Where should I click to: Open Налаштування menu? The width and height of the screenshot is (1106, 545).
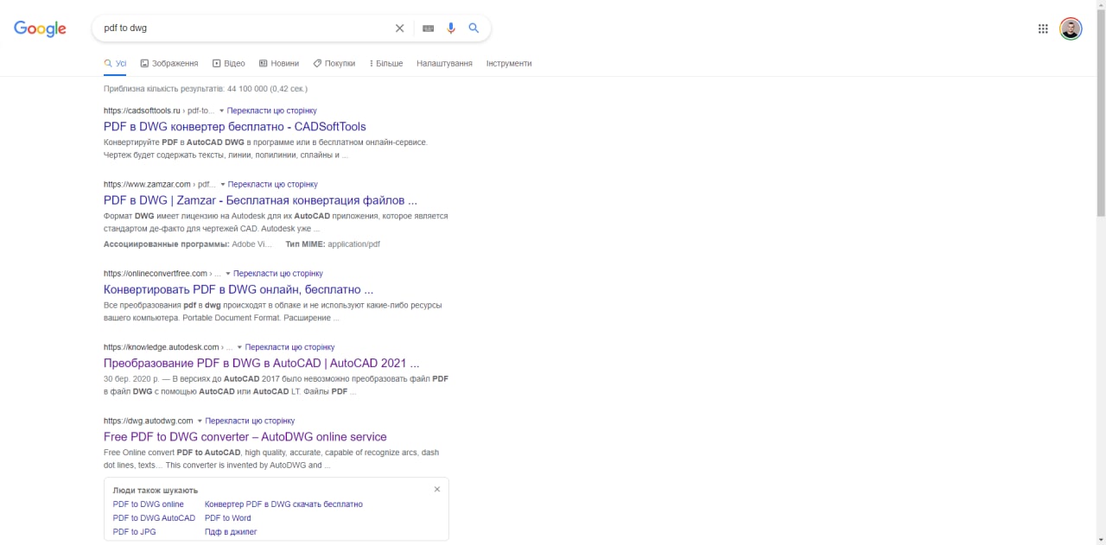pos(444,63)
